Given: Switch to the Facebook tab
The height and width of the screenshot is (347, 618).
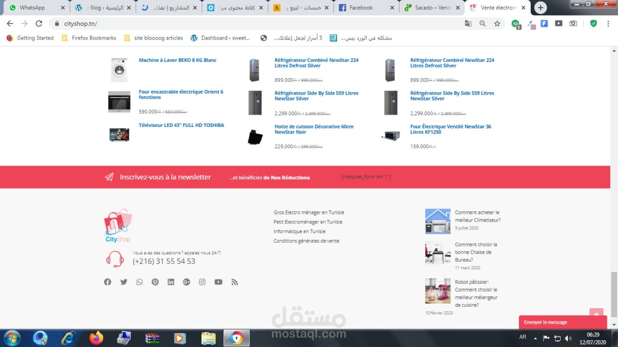Looking at the screenshot, I should [367, 8].
